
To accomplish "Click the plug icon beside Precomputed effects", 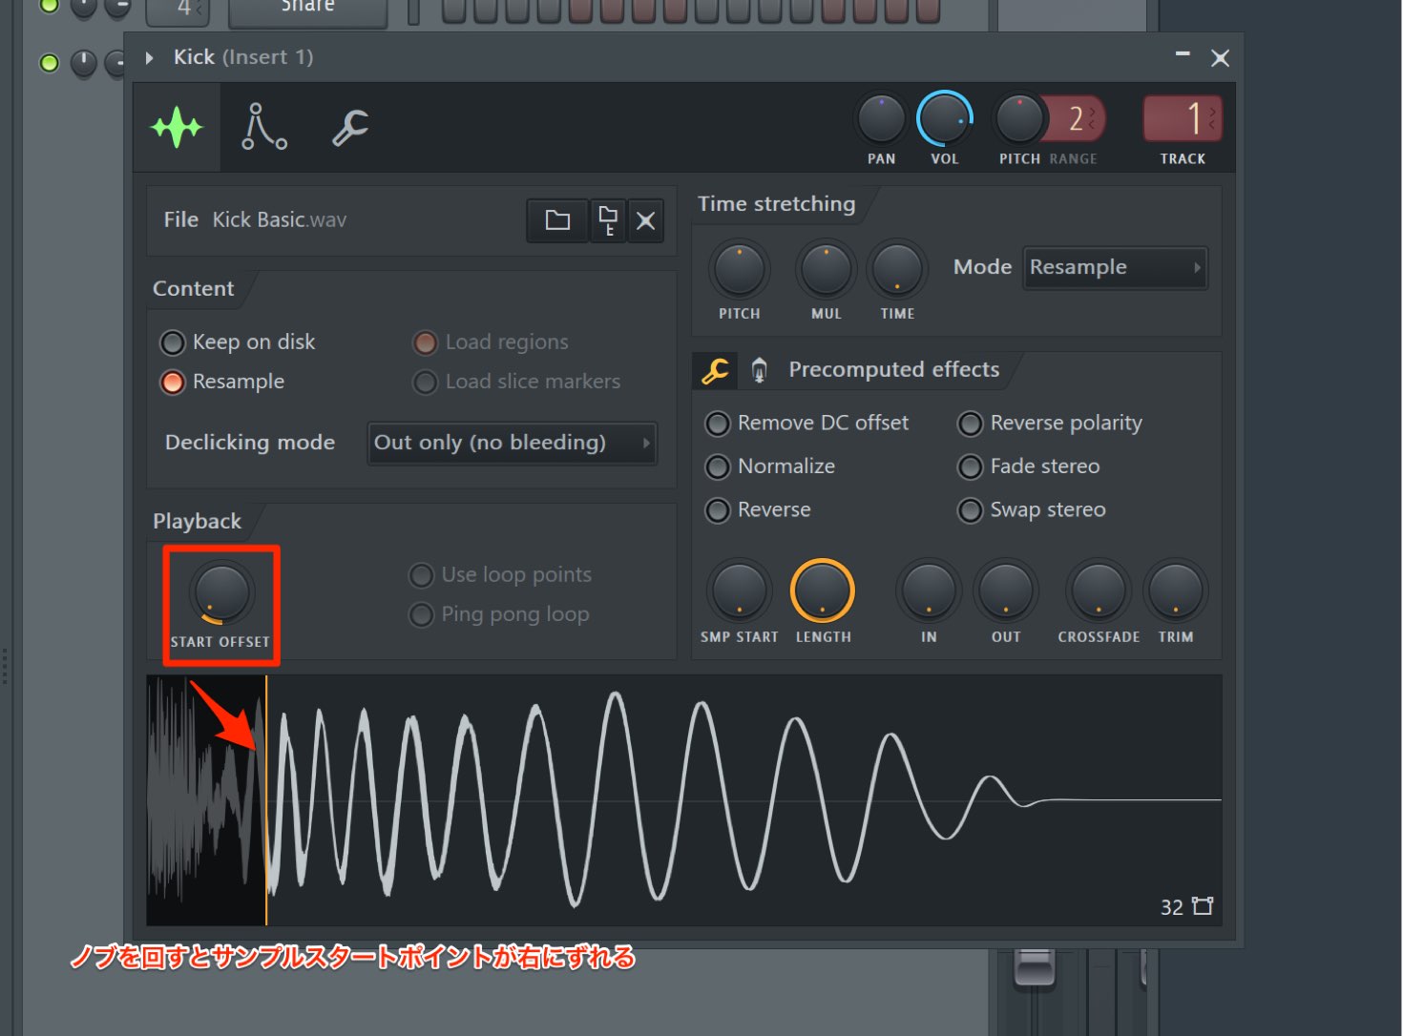I will click(759, 370).
